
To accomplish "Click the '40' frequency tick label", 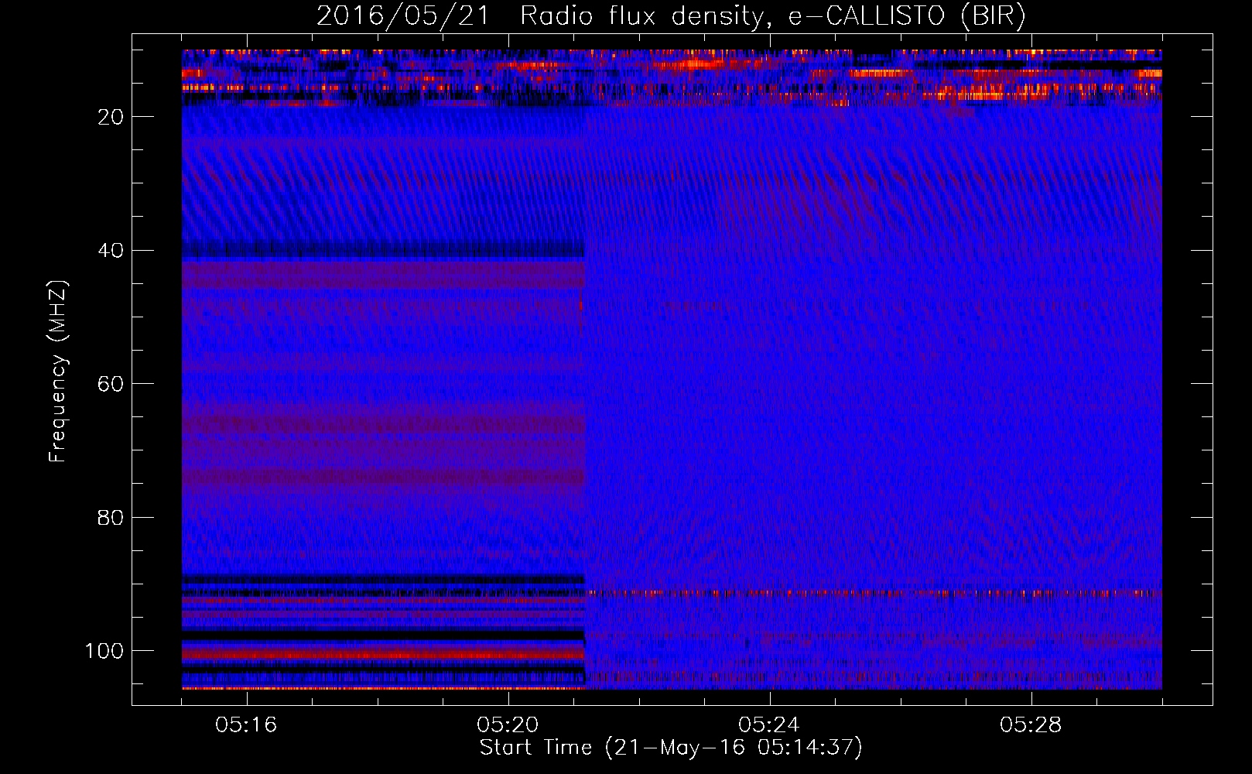I will (x=111, y=251).
